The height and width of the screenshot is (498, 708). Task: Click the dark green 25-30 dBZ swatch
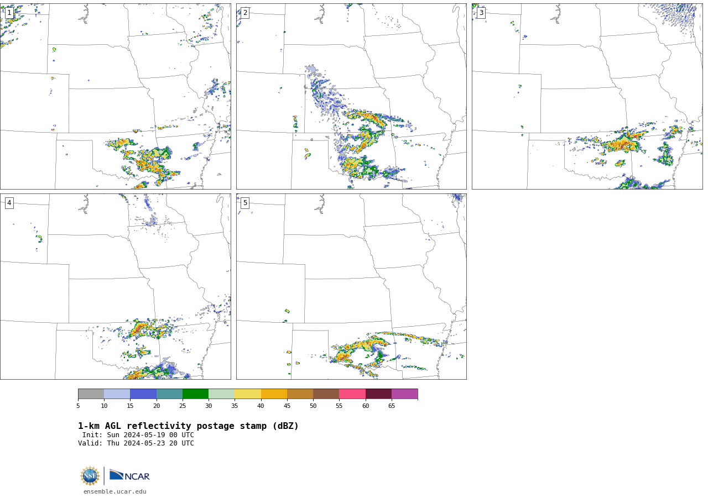tap(195, 394)
